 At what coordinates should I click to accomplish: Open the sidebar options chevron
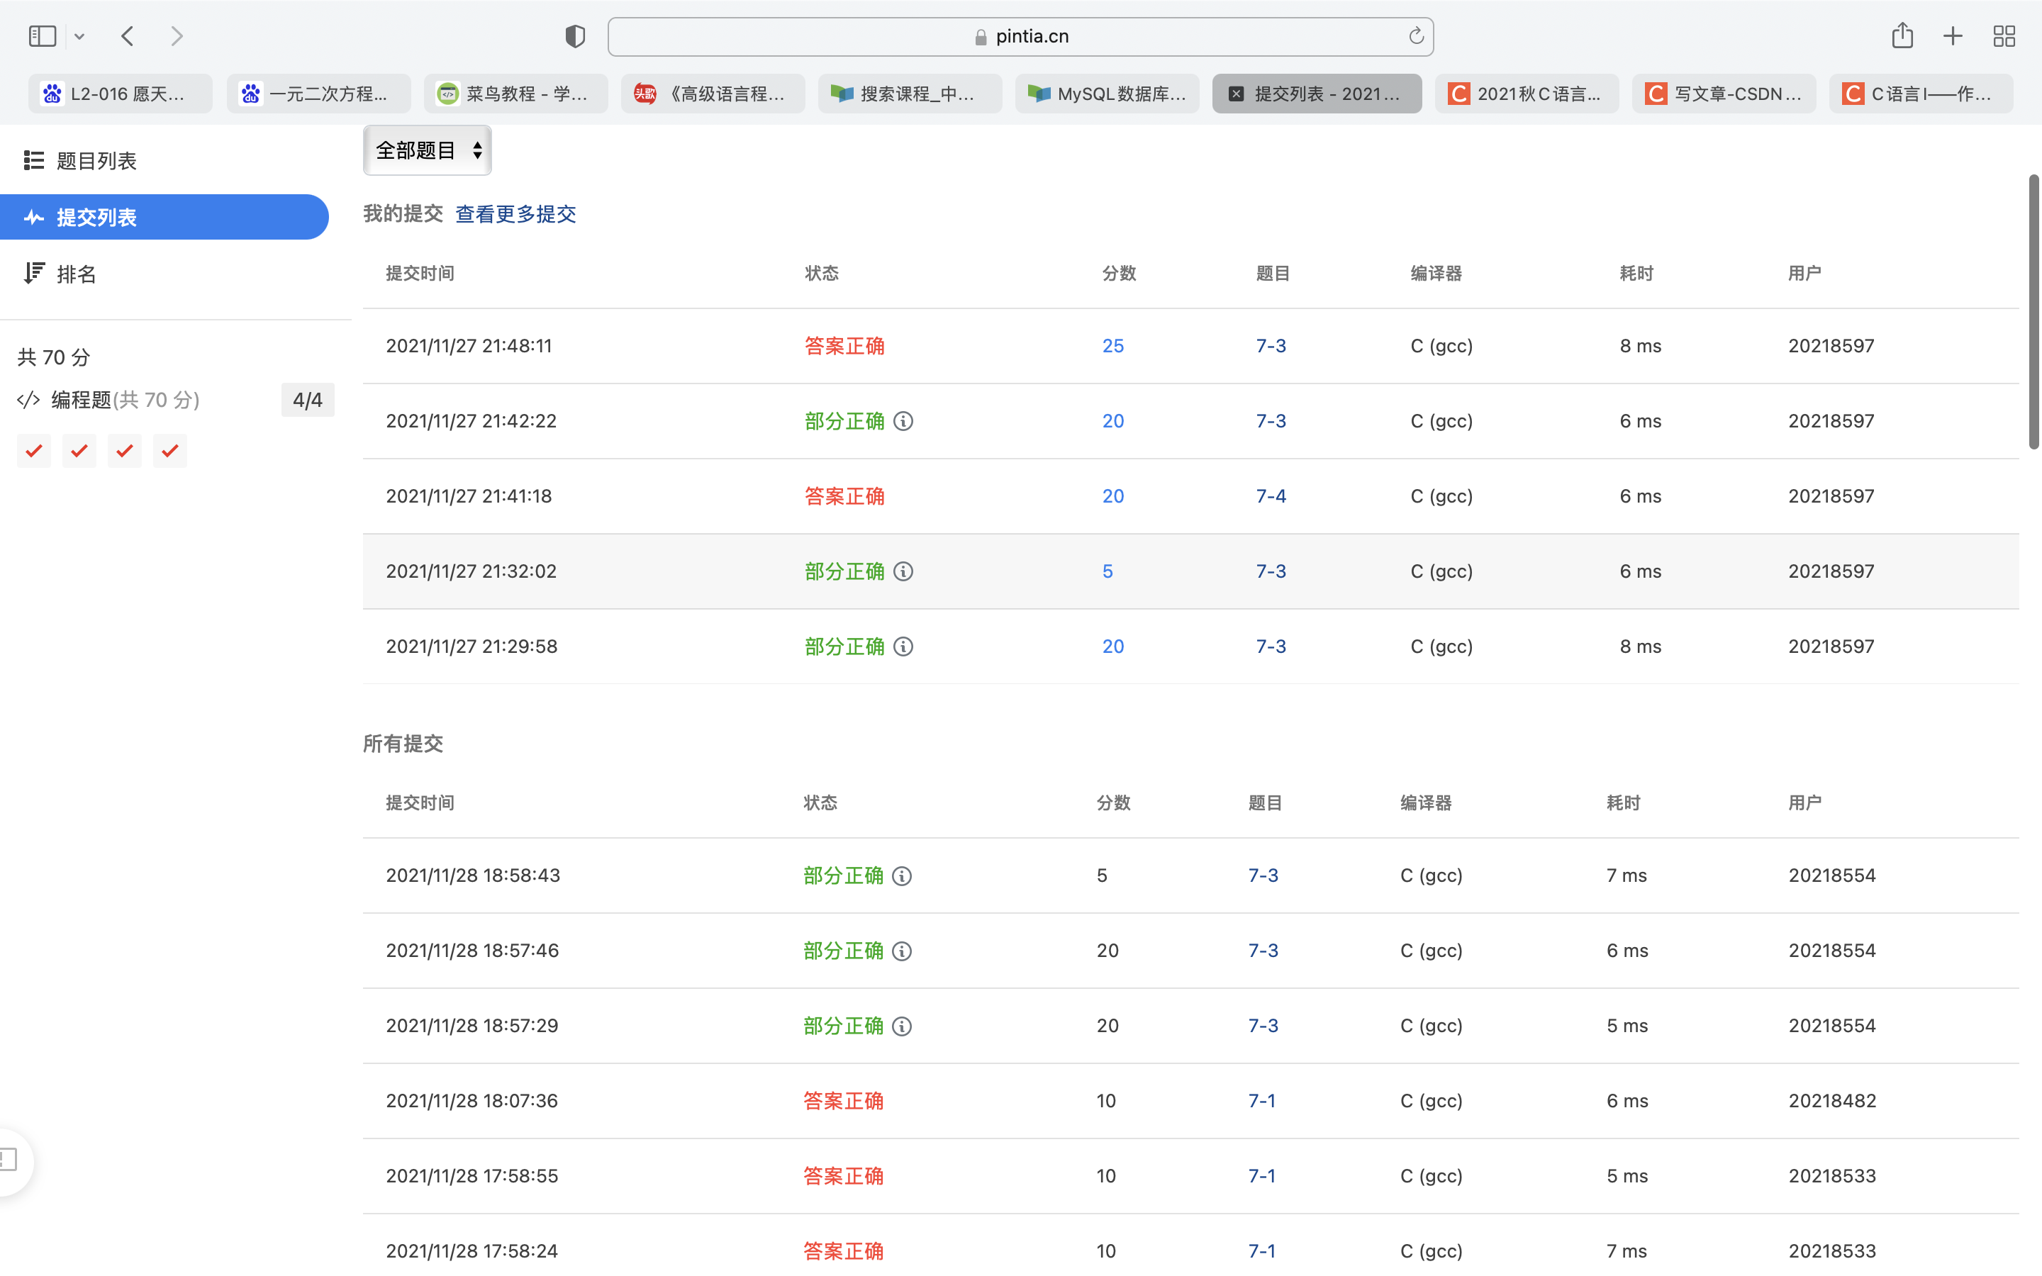click(x=79, y=36)
